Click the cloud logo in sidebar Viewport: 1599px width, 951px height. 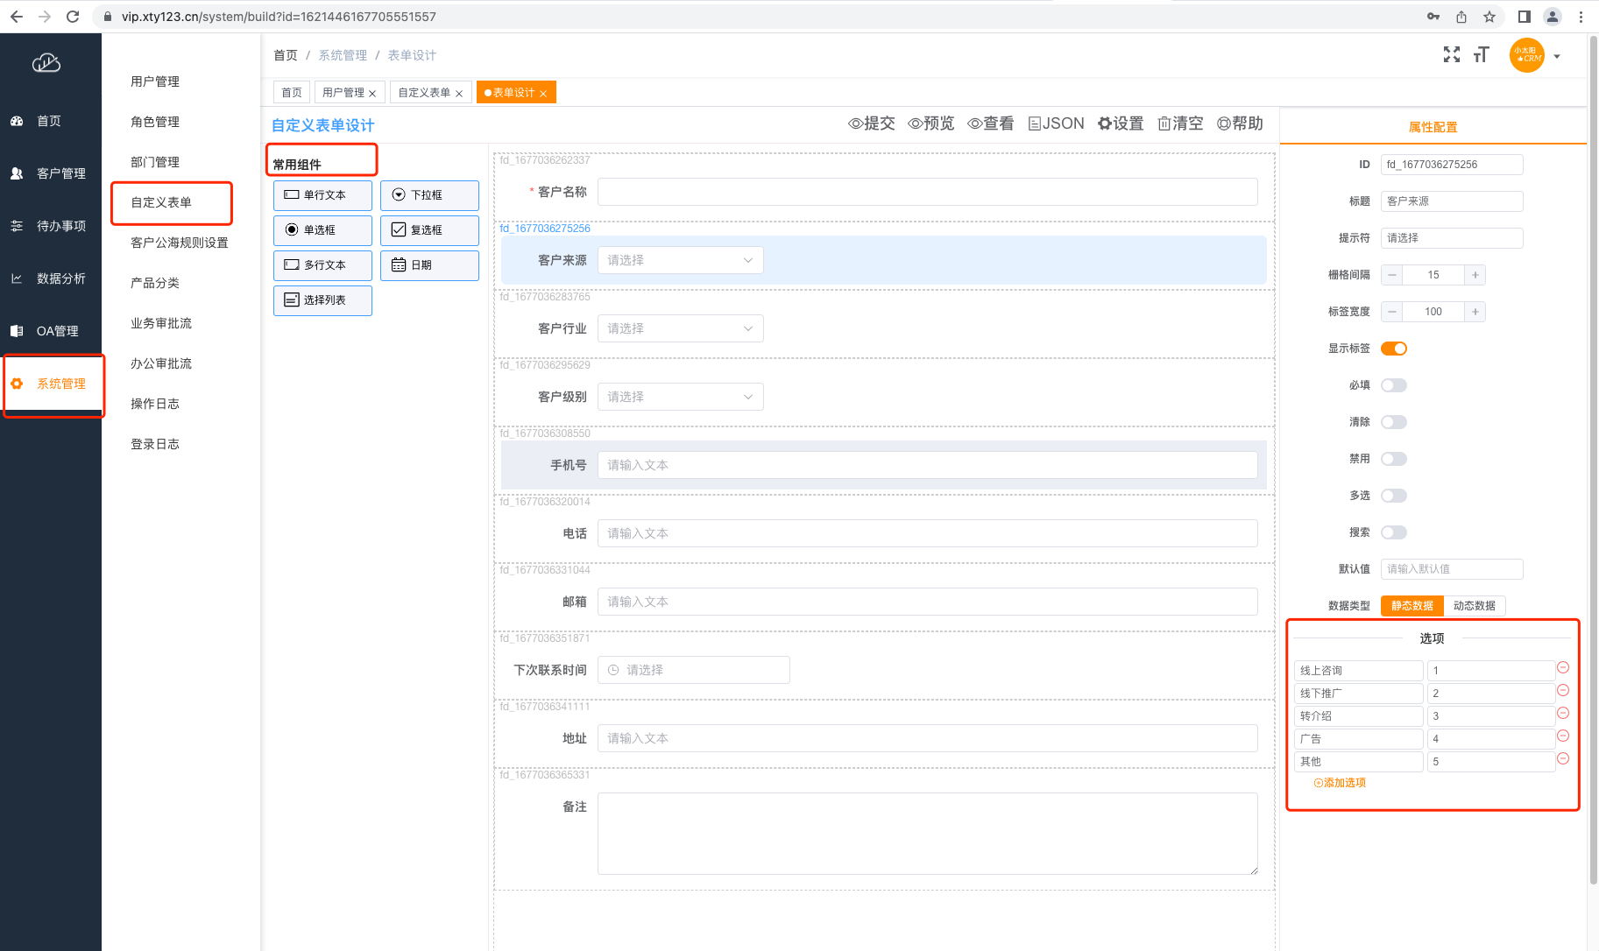(46, 63)
